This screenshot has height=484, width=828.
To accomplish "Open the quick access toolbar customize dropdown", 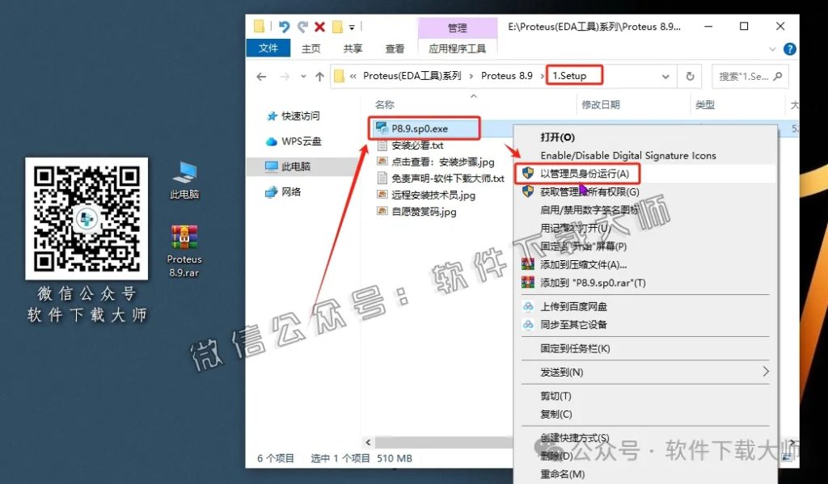I will (x=350, y=27).
